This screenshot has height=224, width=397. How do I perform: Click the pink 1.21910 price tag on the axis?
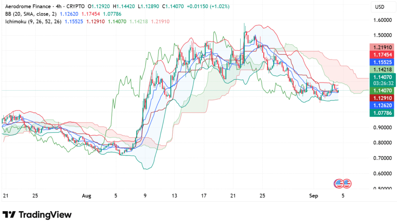[x=382, y=47]
